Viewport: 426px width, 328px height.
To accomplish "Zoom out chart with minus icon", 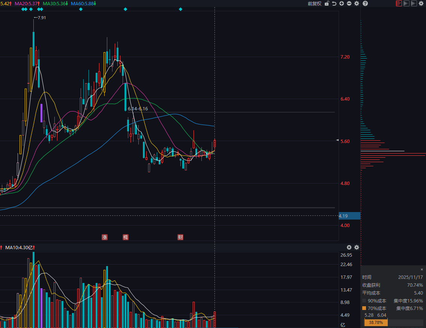I will (x=349, y=3).
